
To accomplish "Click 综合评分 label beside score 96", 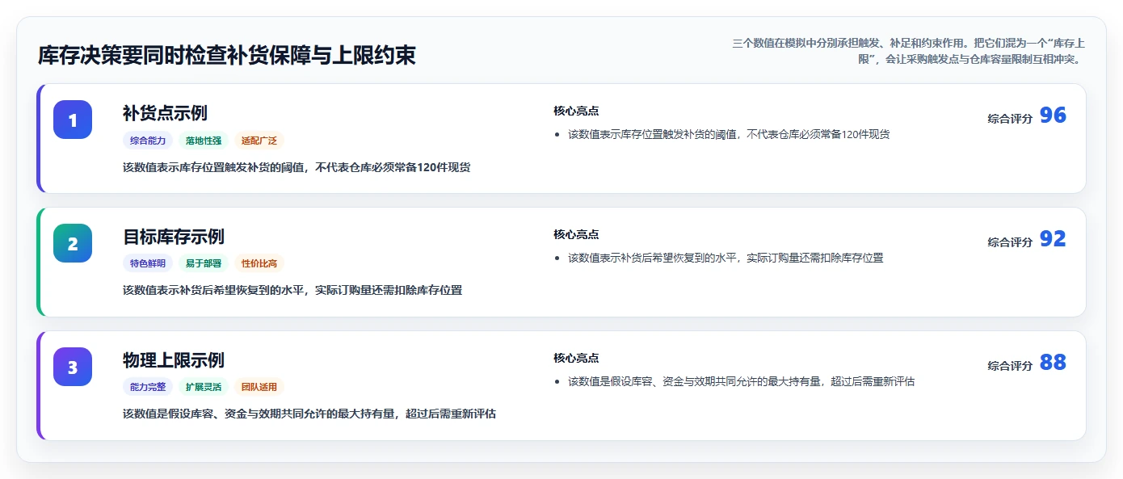I will [x=1010, y=119].
